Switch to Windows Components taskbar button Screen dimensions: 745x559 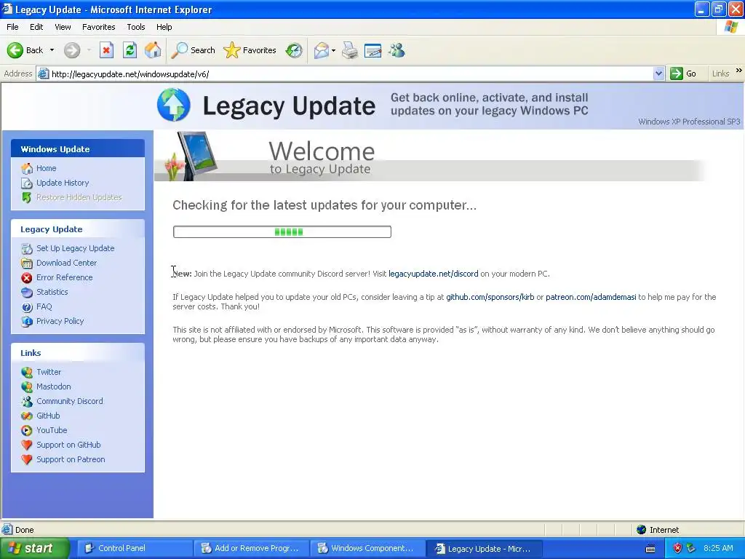point(367,549)
